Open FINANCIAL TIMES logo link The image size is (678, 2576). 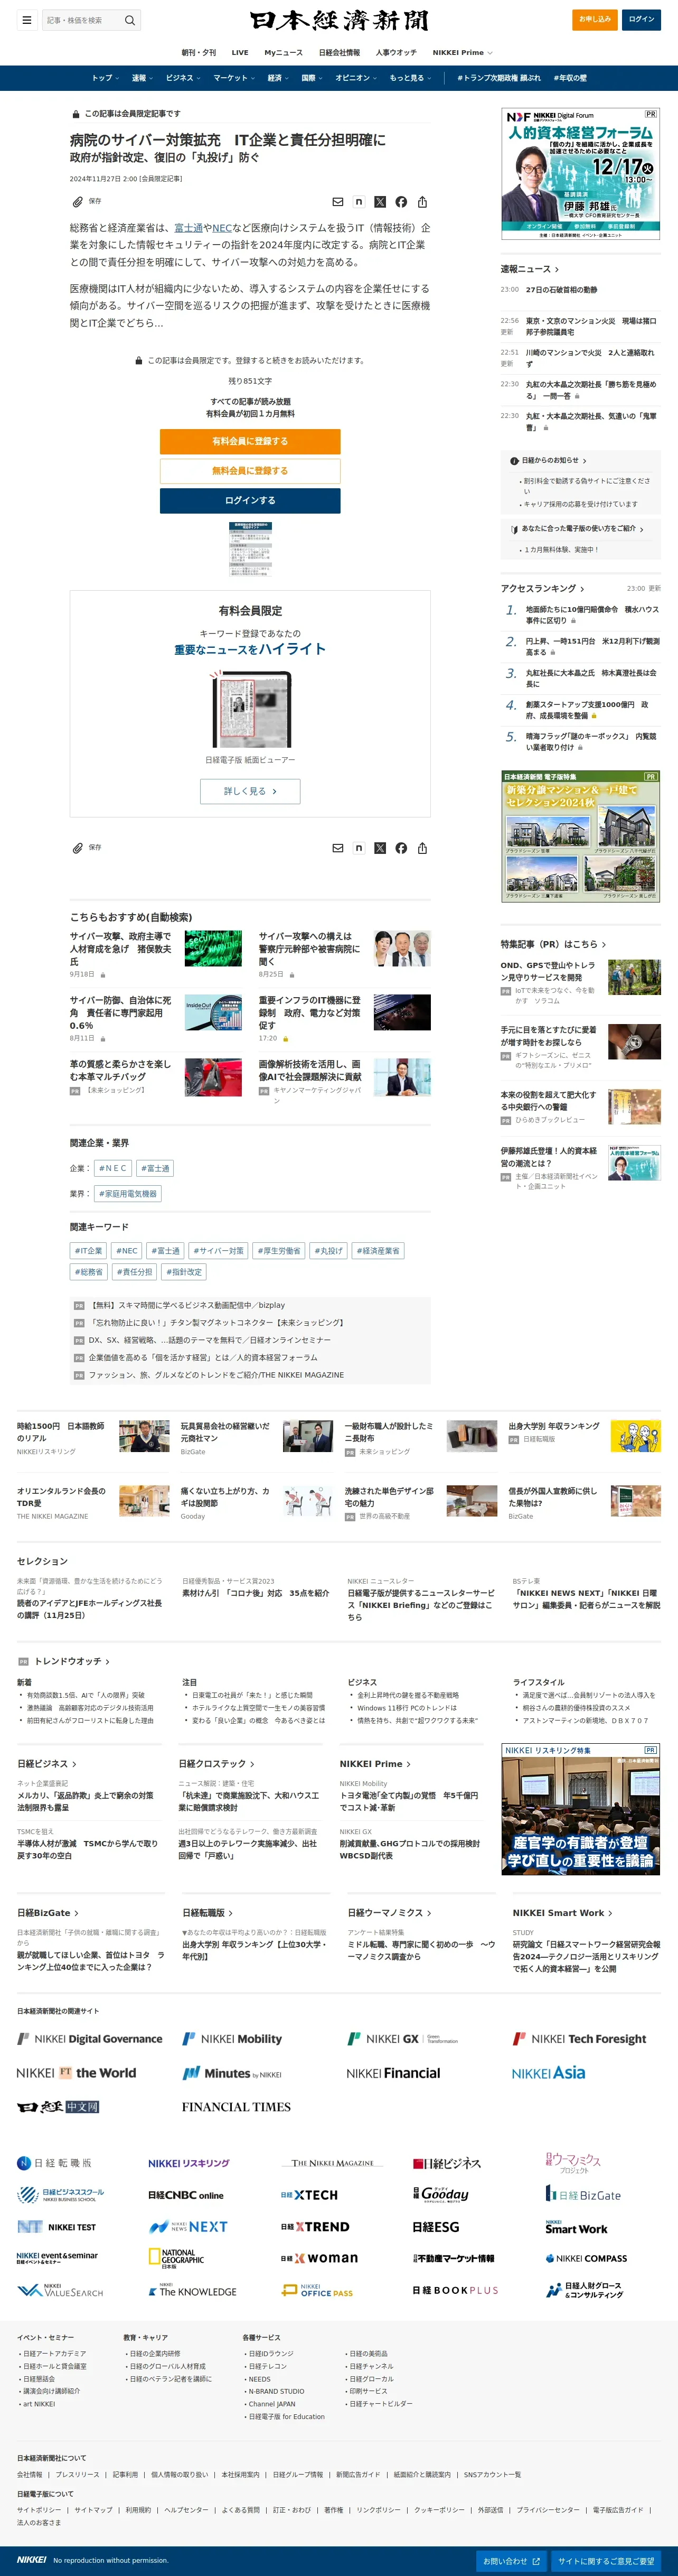[236, 2106]
